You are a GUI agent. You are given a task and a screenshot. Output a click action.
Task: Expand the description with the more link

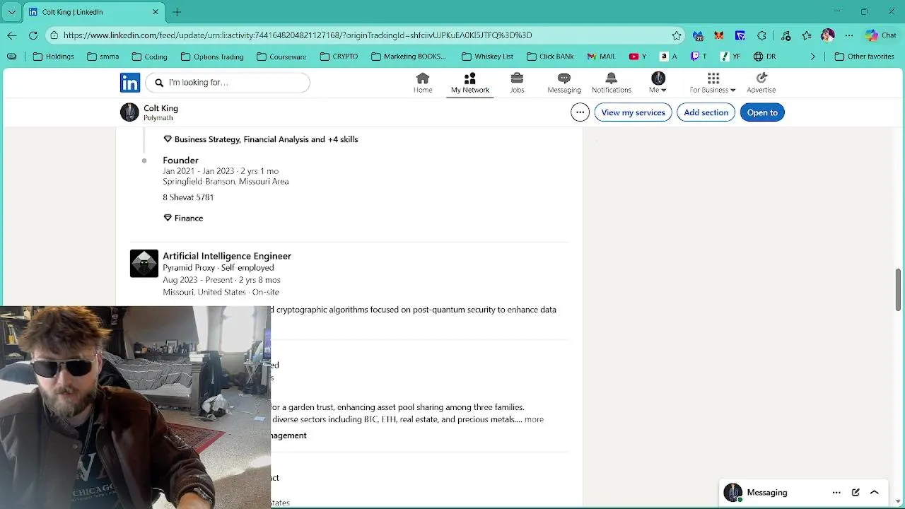click(x=534, y=419)
